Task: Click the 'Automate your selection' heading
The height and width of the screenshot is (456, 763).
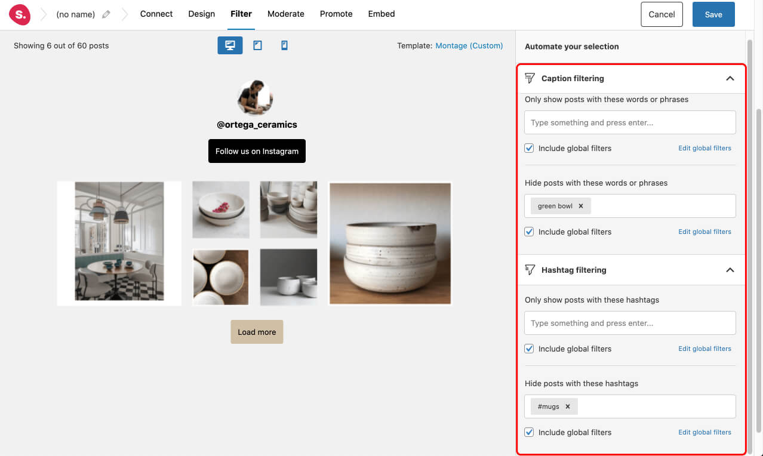Action: tap(571, 46)
